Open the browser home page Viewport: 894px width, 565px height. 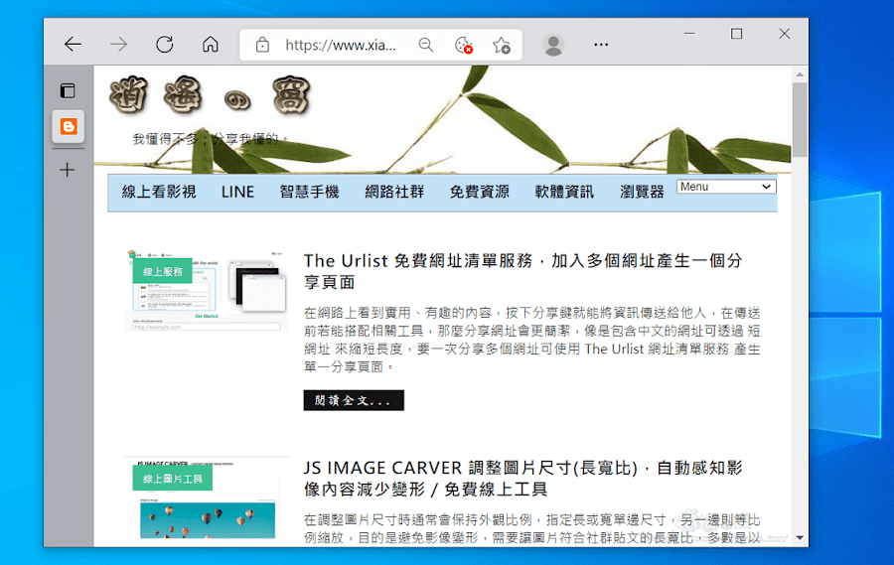click(x=211, y=45)
